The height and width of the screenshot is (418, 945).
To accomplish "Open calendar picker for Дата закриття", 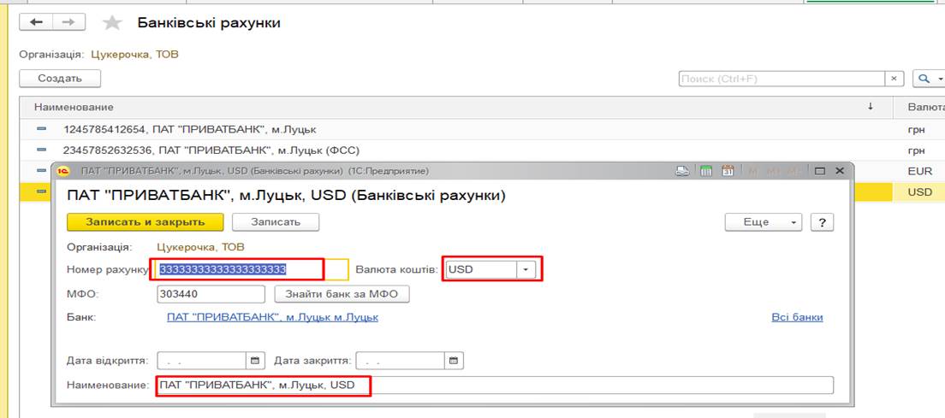I will pos(454,360).
